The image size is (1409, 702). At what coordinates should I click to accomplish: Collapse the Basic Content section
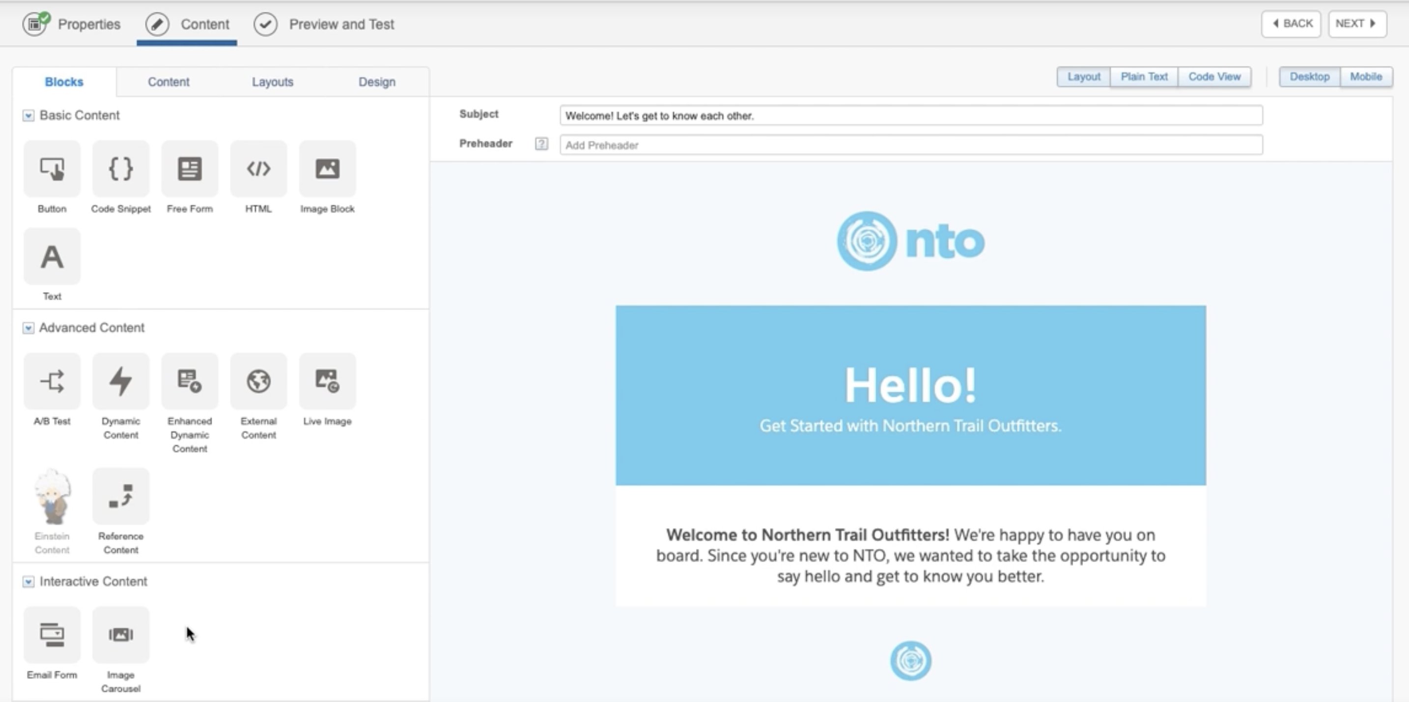coord(28,115)
